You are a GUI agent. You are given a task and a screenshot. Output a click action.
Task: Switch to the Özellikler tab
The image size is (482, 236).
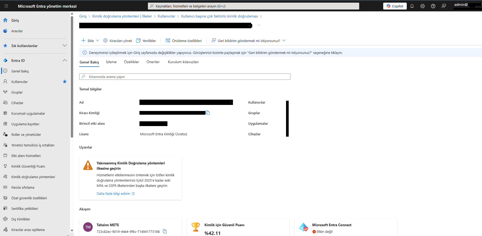132,62
